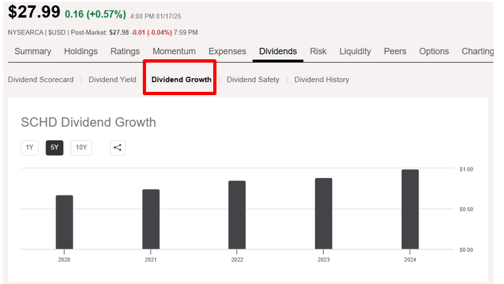Click the 2020 x-axis label
This screenshot has height=284, width=504.
point(64,260)
